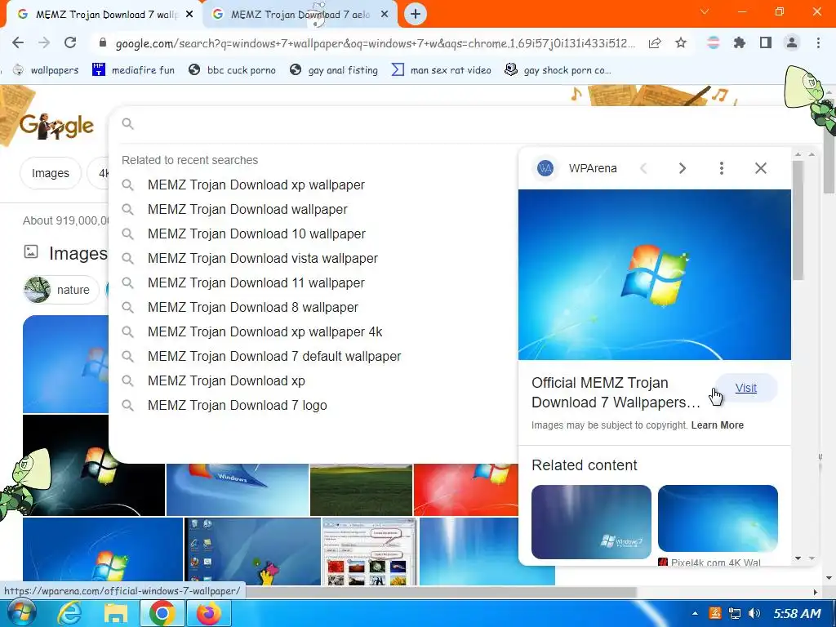Open the Extensions puzzle piece menu
The height and width of the screenshot is (627, 836).
click(740, 42)
